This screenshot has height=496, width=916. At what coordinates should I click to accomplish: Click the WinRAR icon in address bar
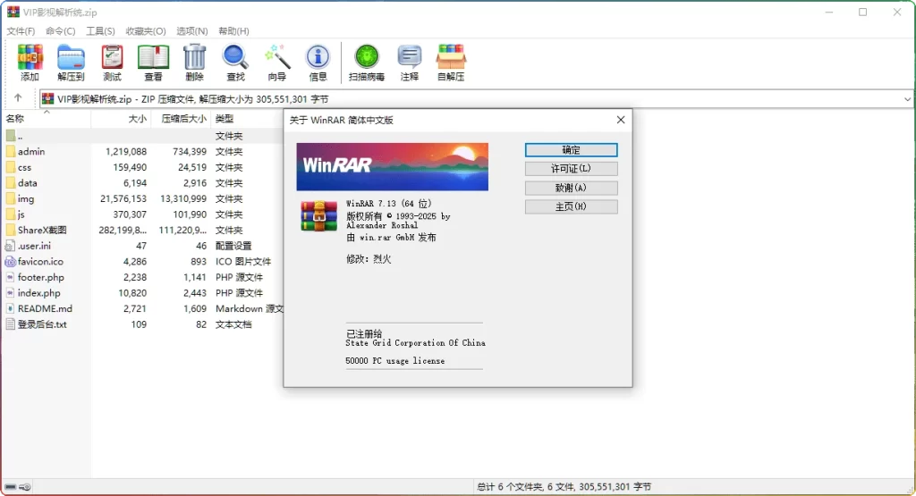(48, 99)
